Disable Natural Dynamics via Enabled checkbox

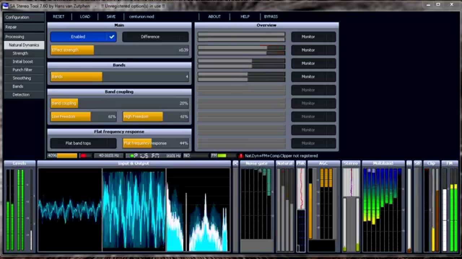coord(112,37)
